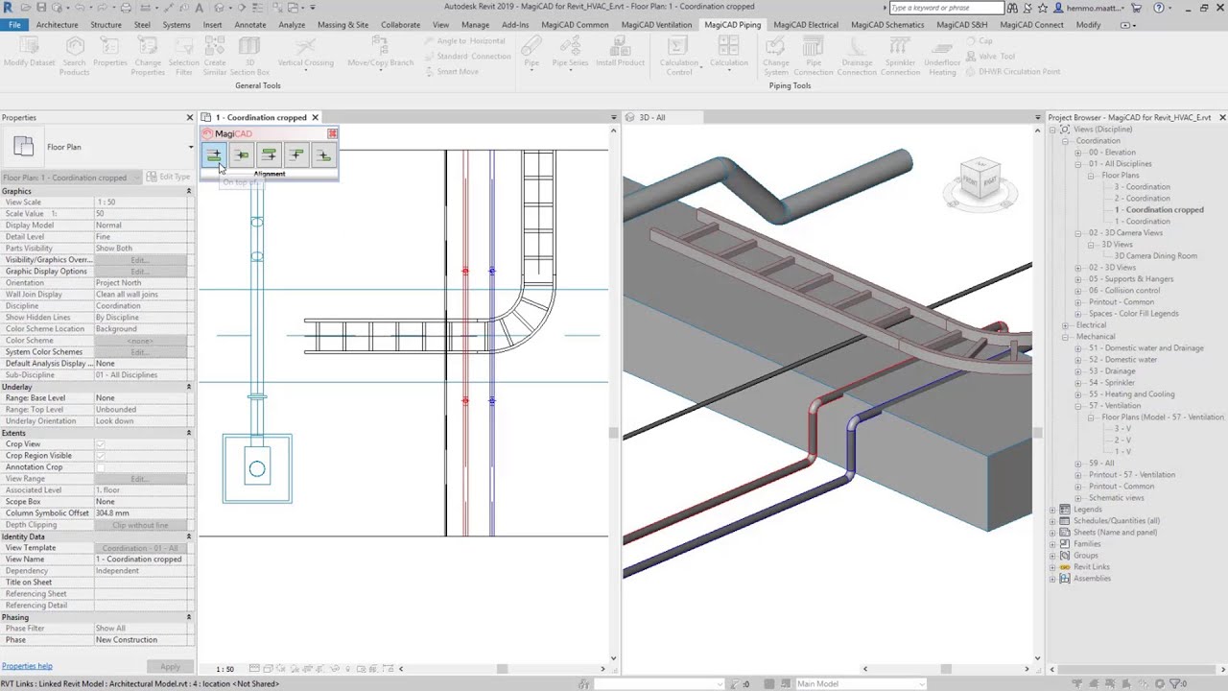Collapse the Extents properties section
This screenshot has height=691, width=1228.
(x=188, y=433)
